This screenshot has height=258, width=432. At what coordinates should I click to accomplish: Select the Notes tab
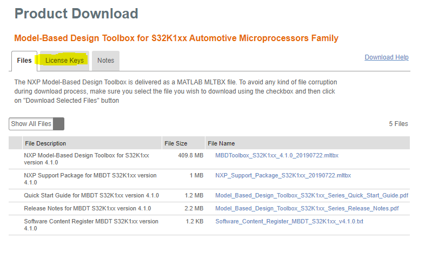click(x=105, y=61)
